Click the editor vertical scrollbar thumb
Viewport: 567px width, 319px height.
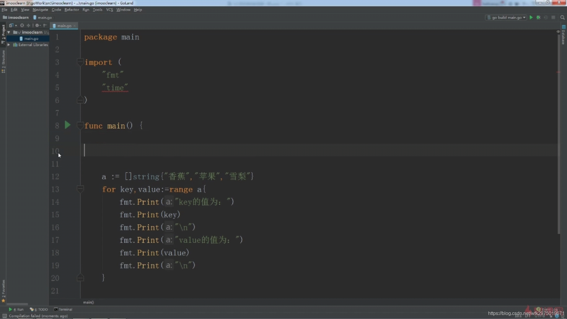click(558, 134)
